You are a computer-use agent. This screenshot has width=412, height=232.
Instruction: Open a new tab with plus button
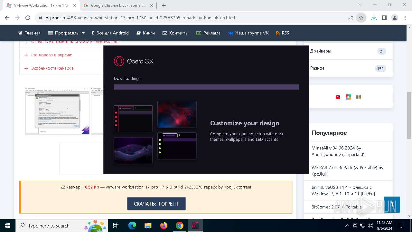164,5
